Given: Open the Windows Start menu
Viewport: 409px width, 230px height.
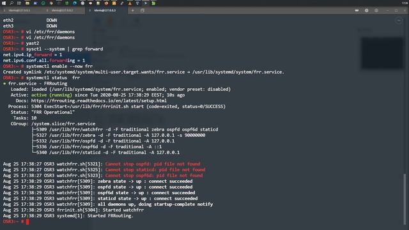Looking at the screenshot, I should click(x=4, y=3).
